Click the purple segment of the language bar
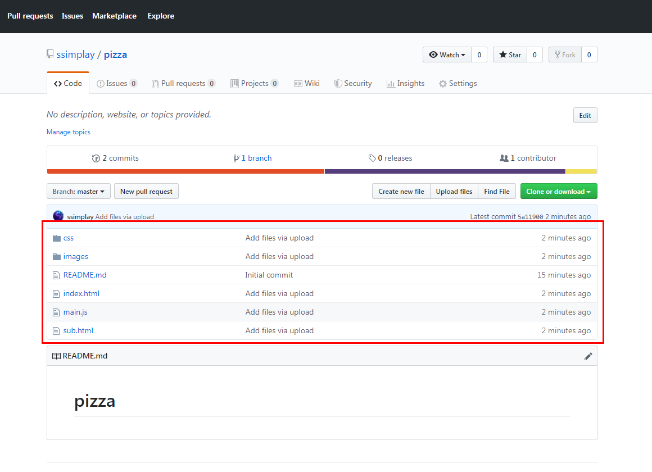This screenshot has width=652, height=472. (445, 171)
